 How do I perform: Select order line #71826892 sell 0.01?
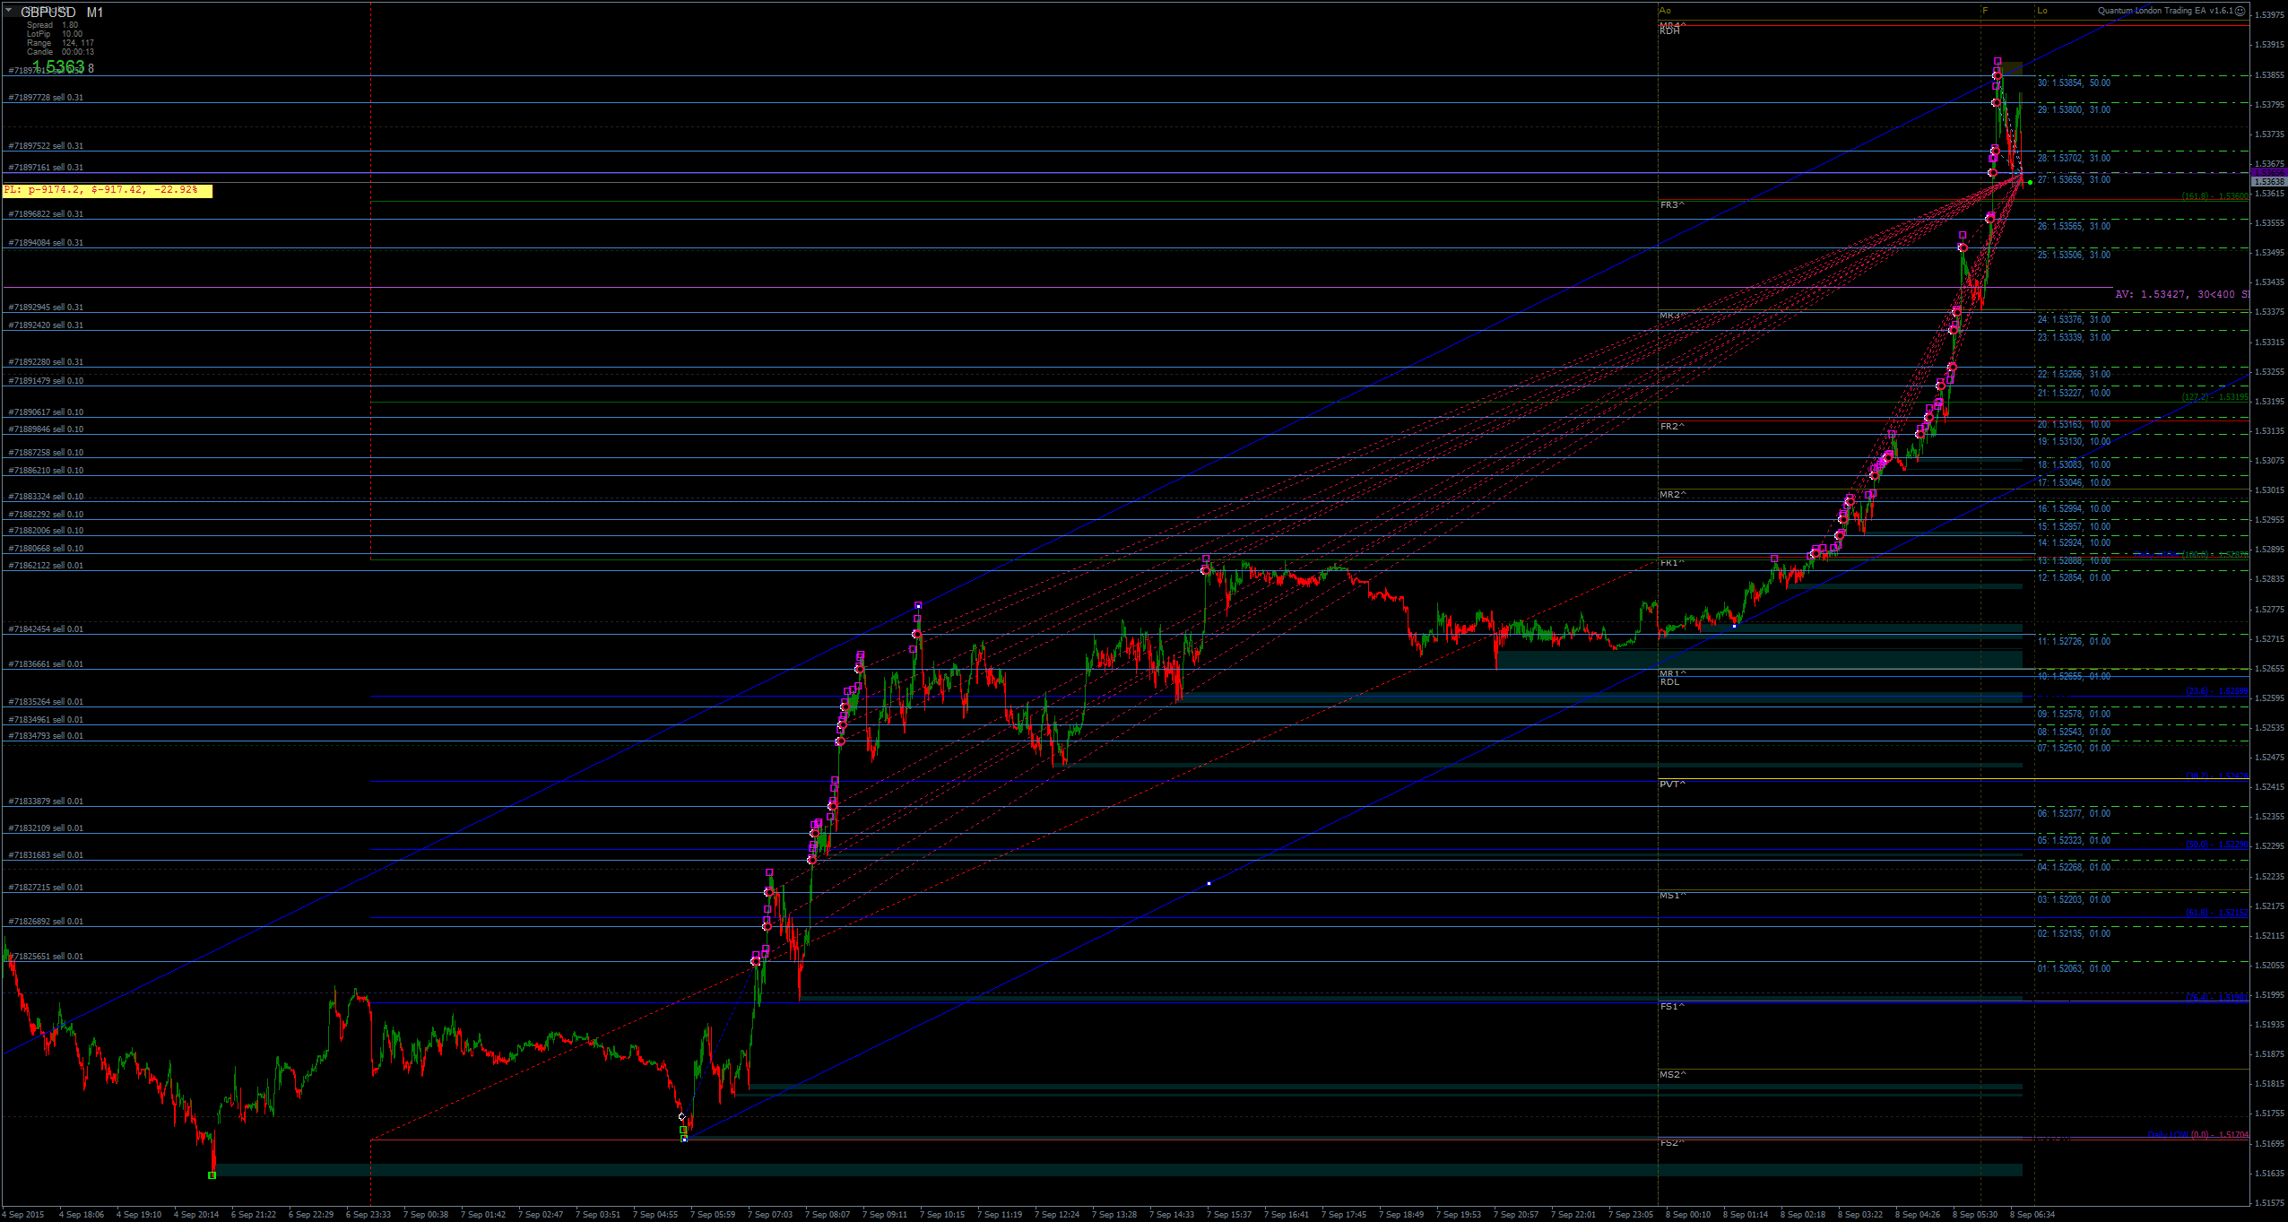[46, 922]
